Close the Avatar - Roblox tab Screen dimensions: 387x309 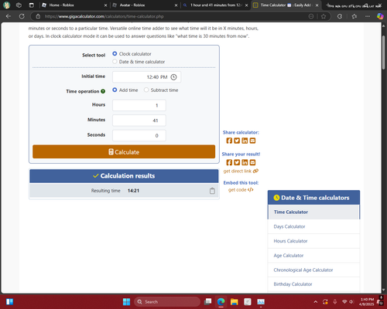(176, 5)
